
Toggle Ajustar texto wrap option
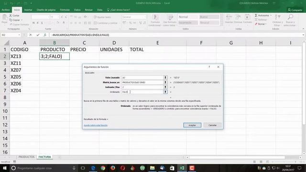(x=102, y=17)
